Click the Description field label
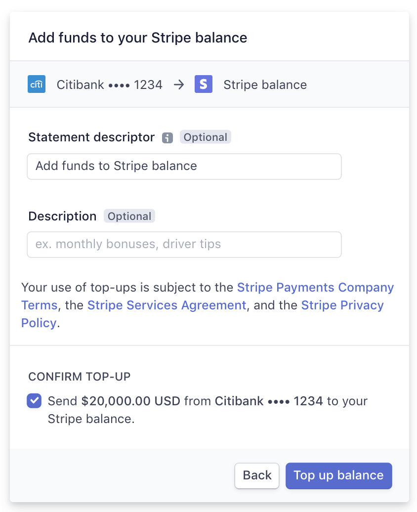 tap(62, 216)
